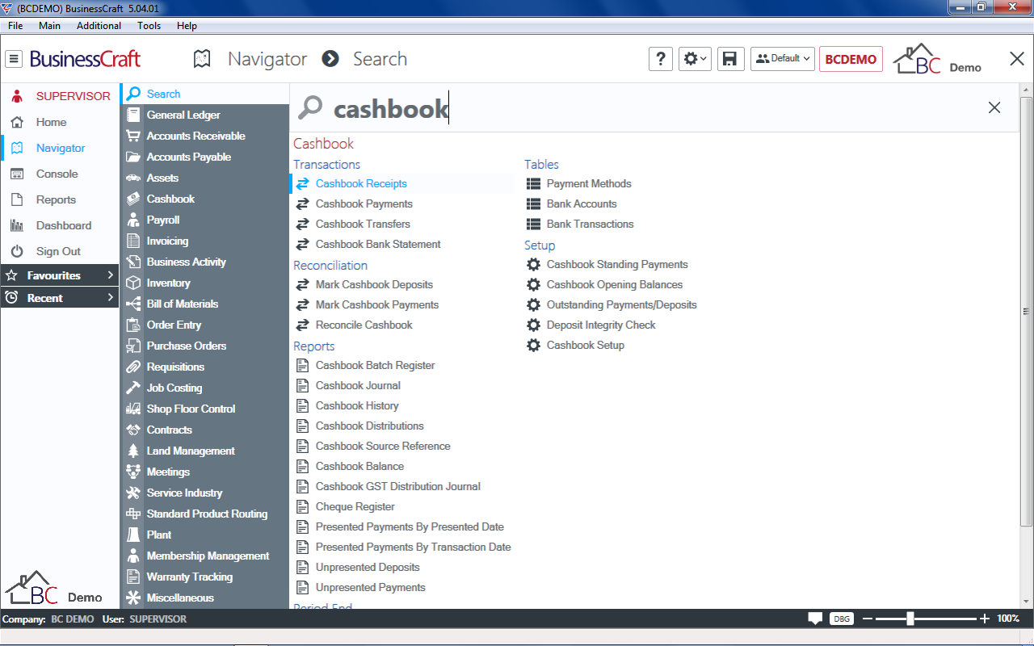This screenshot has height=646, width=1034.
Task: Open the Contracts handshake icon
Action: [x=133, y=430]
